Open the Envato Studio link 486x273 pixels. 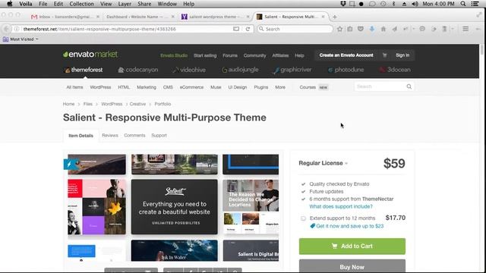pyautogui.click(x=174, y=55)
